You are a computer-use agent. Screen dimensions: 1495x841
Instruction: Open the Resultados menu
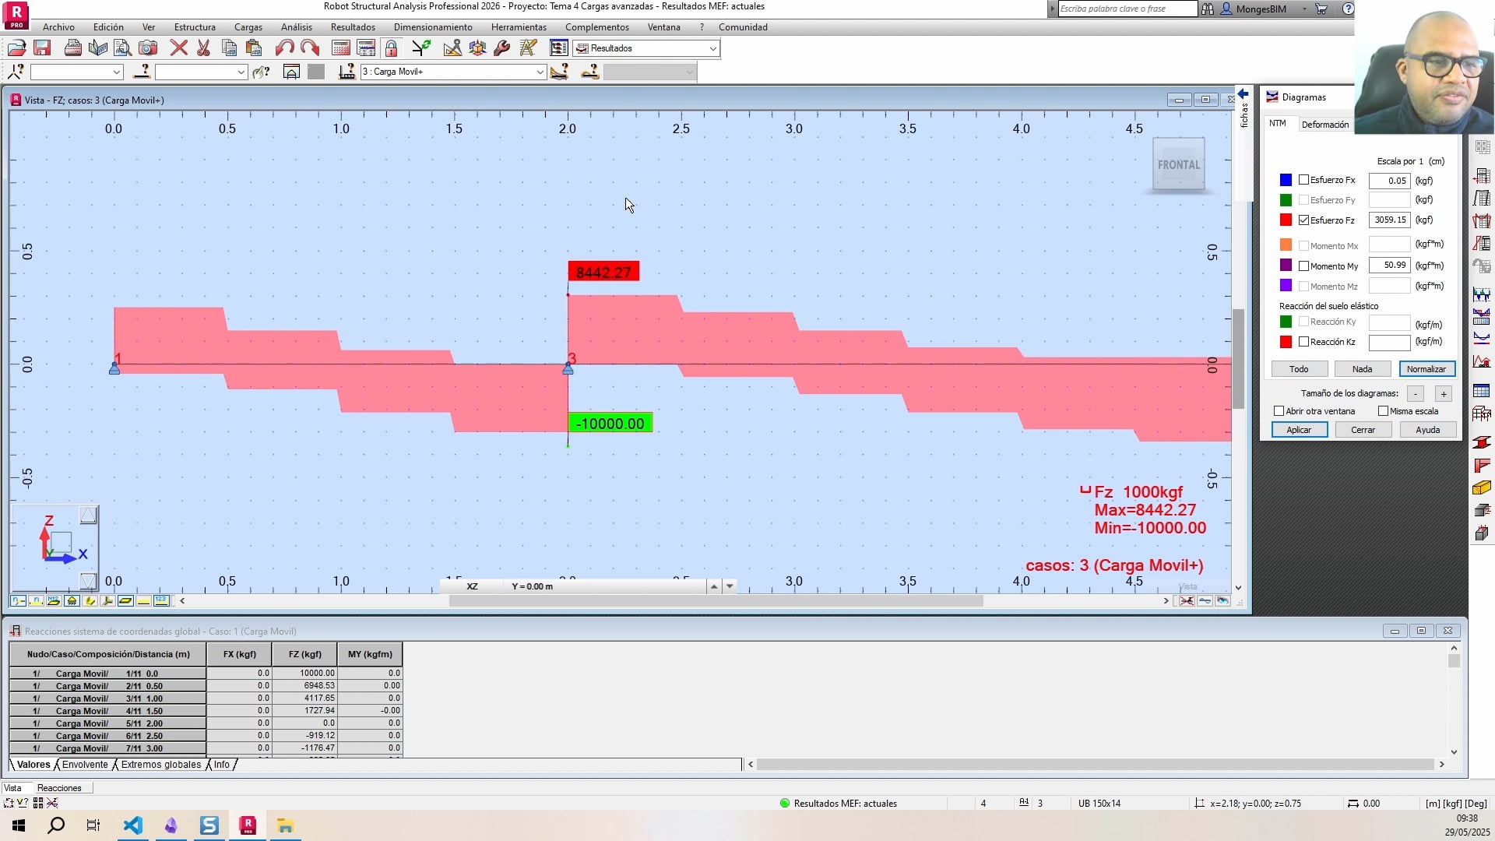pos(353,27)
